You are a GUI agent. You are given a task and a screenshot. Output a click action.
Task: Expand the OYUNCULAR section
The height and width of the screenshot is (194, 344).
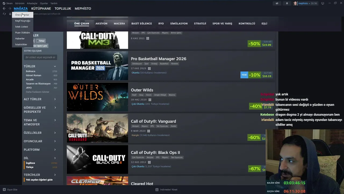(x=55, y=141)
